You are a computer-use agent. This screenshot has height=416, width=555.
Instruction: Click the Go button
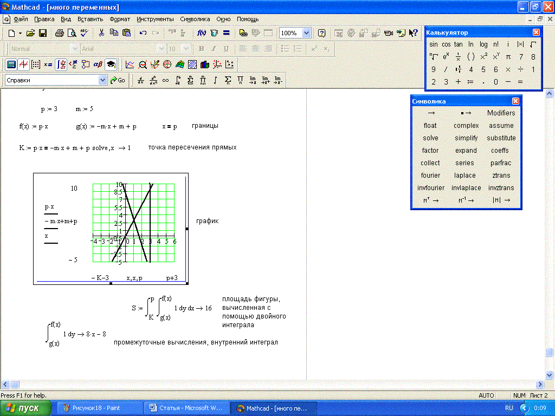118,80
